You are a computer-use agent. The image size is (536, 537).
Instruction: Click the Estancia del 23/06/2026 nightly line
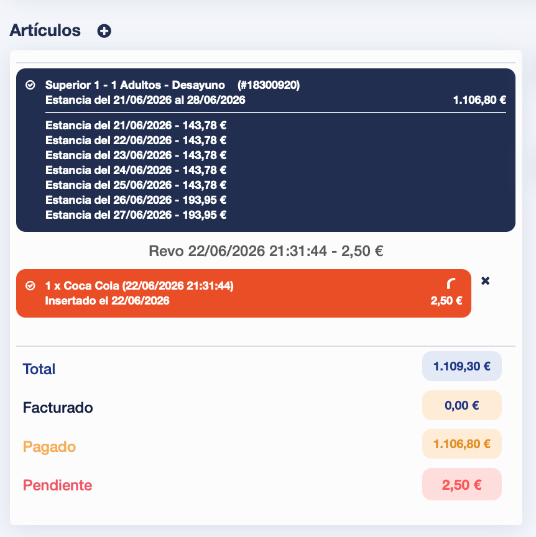(136, 155)
